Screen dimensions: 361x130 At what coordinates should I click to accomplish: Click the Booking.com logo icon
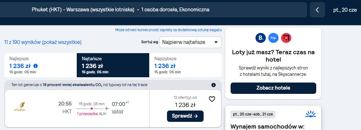pyautogui.click(x=260, y=38)
